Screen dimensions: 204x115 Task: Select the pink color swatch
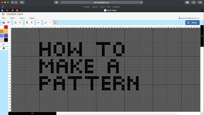point(2,40)
